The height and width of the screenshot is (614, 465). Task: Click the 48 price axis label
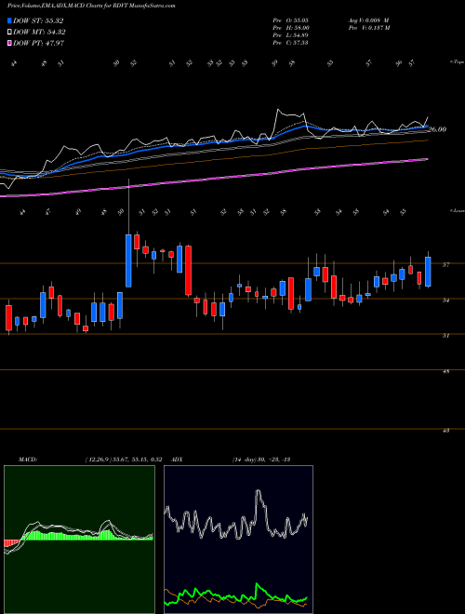445,371
